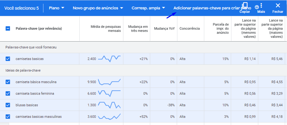Sort by Concorrência column header
This screenshot has height=125, width=287.
(x=190, y=28)
